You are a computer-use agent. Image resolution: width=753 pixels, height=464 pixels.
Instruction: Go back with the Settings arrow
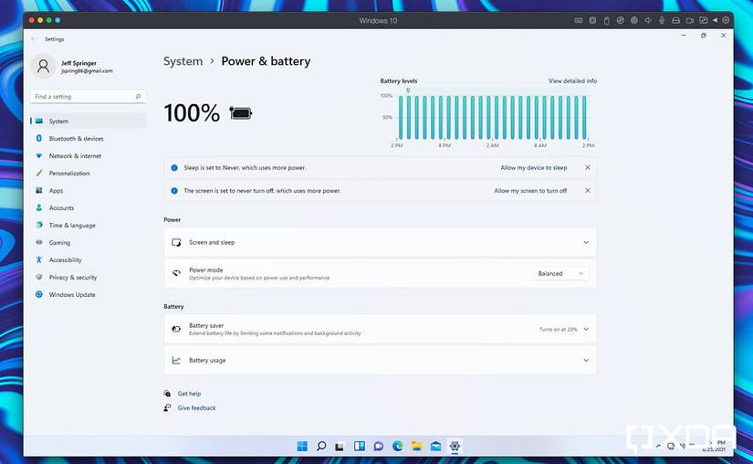[34, 39]
